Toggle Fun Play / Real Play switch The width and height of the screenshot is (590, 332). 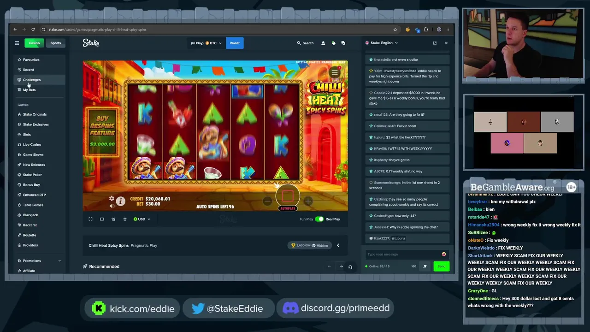pyautogui.click(x=319, y=219)
